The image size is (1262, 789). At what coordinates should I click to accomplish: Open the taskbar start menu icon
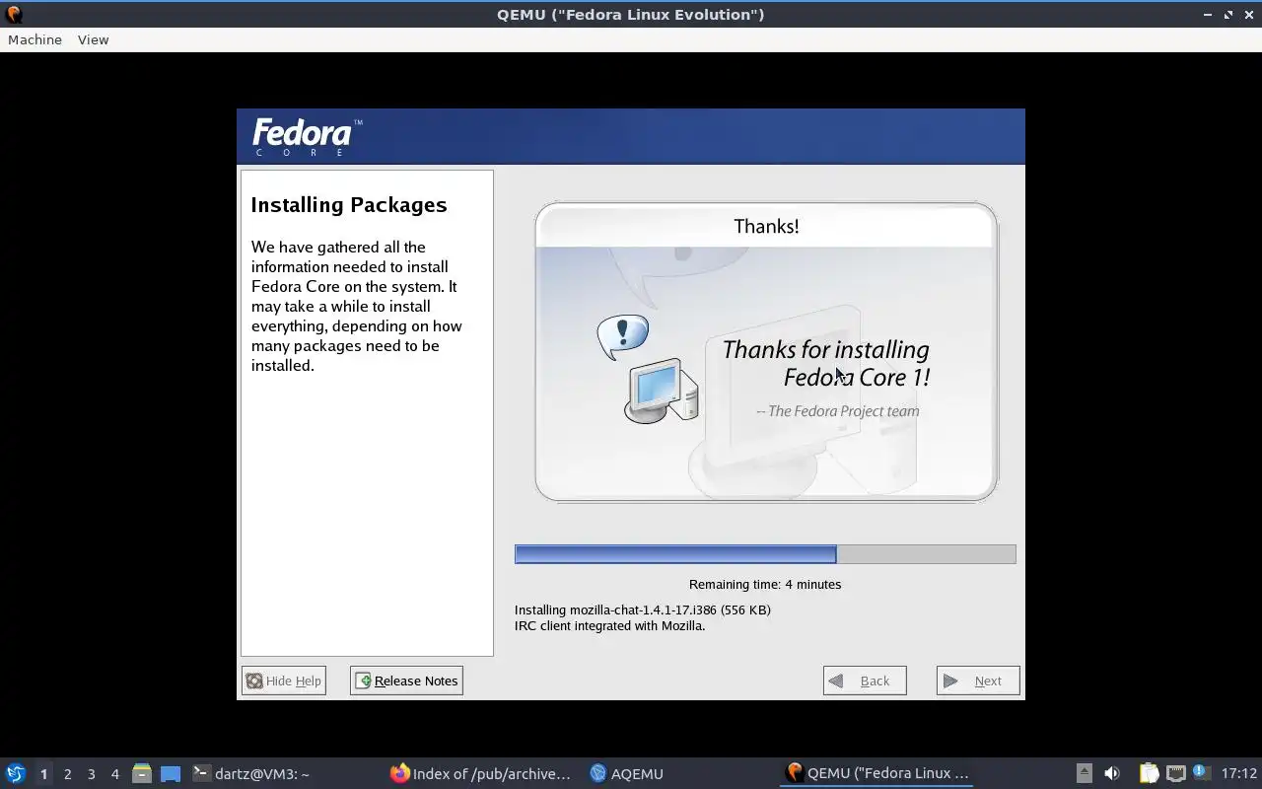[16, 773]
